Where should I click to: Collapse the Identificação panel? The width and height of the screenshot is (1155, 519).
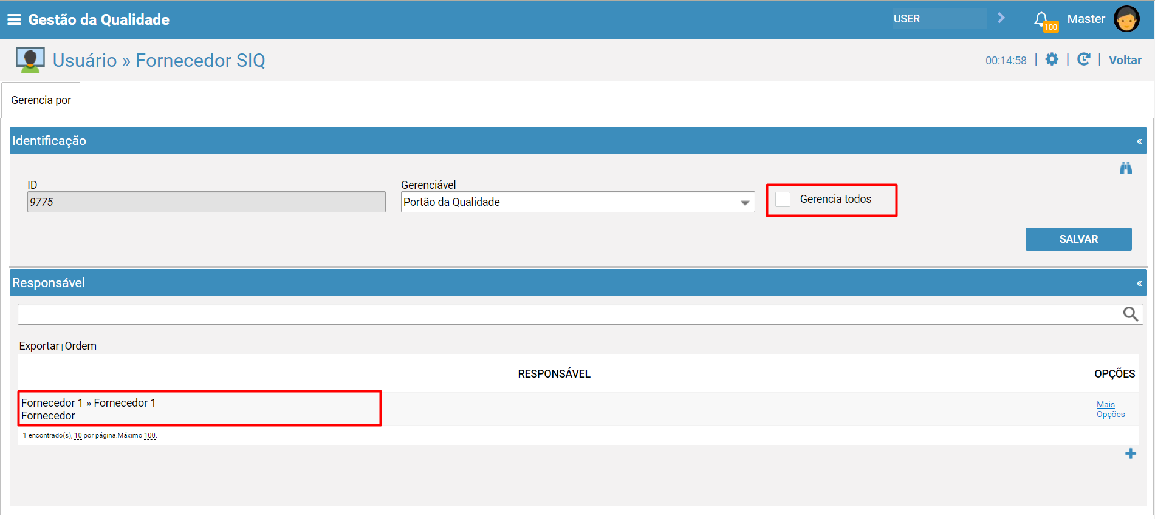pyautogui.click(x=1139, y=141)
